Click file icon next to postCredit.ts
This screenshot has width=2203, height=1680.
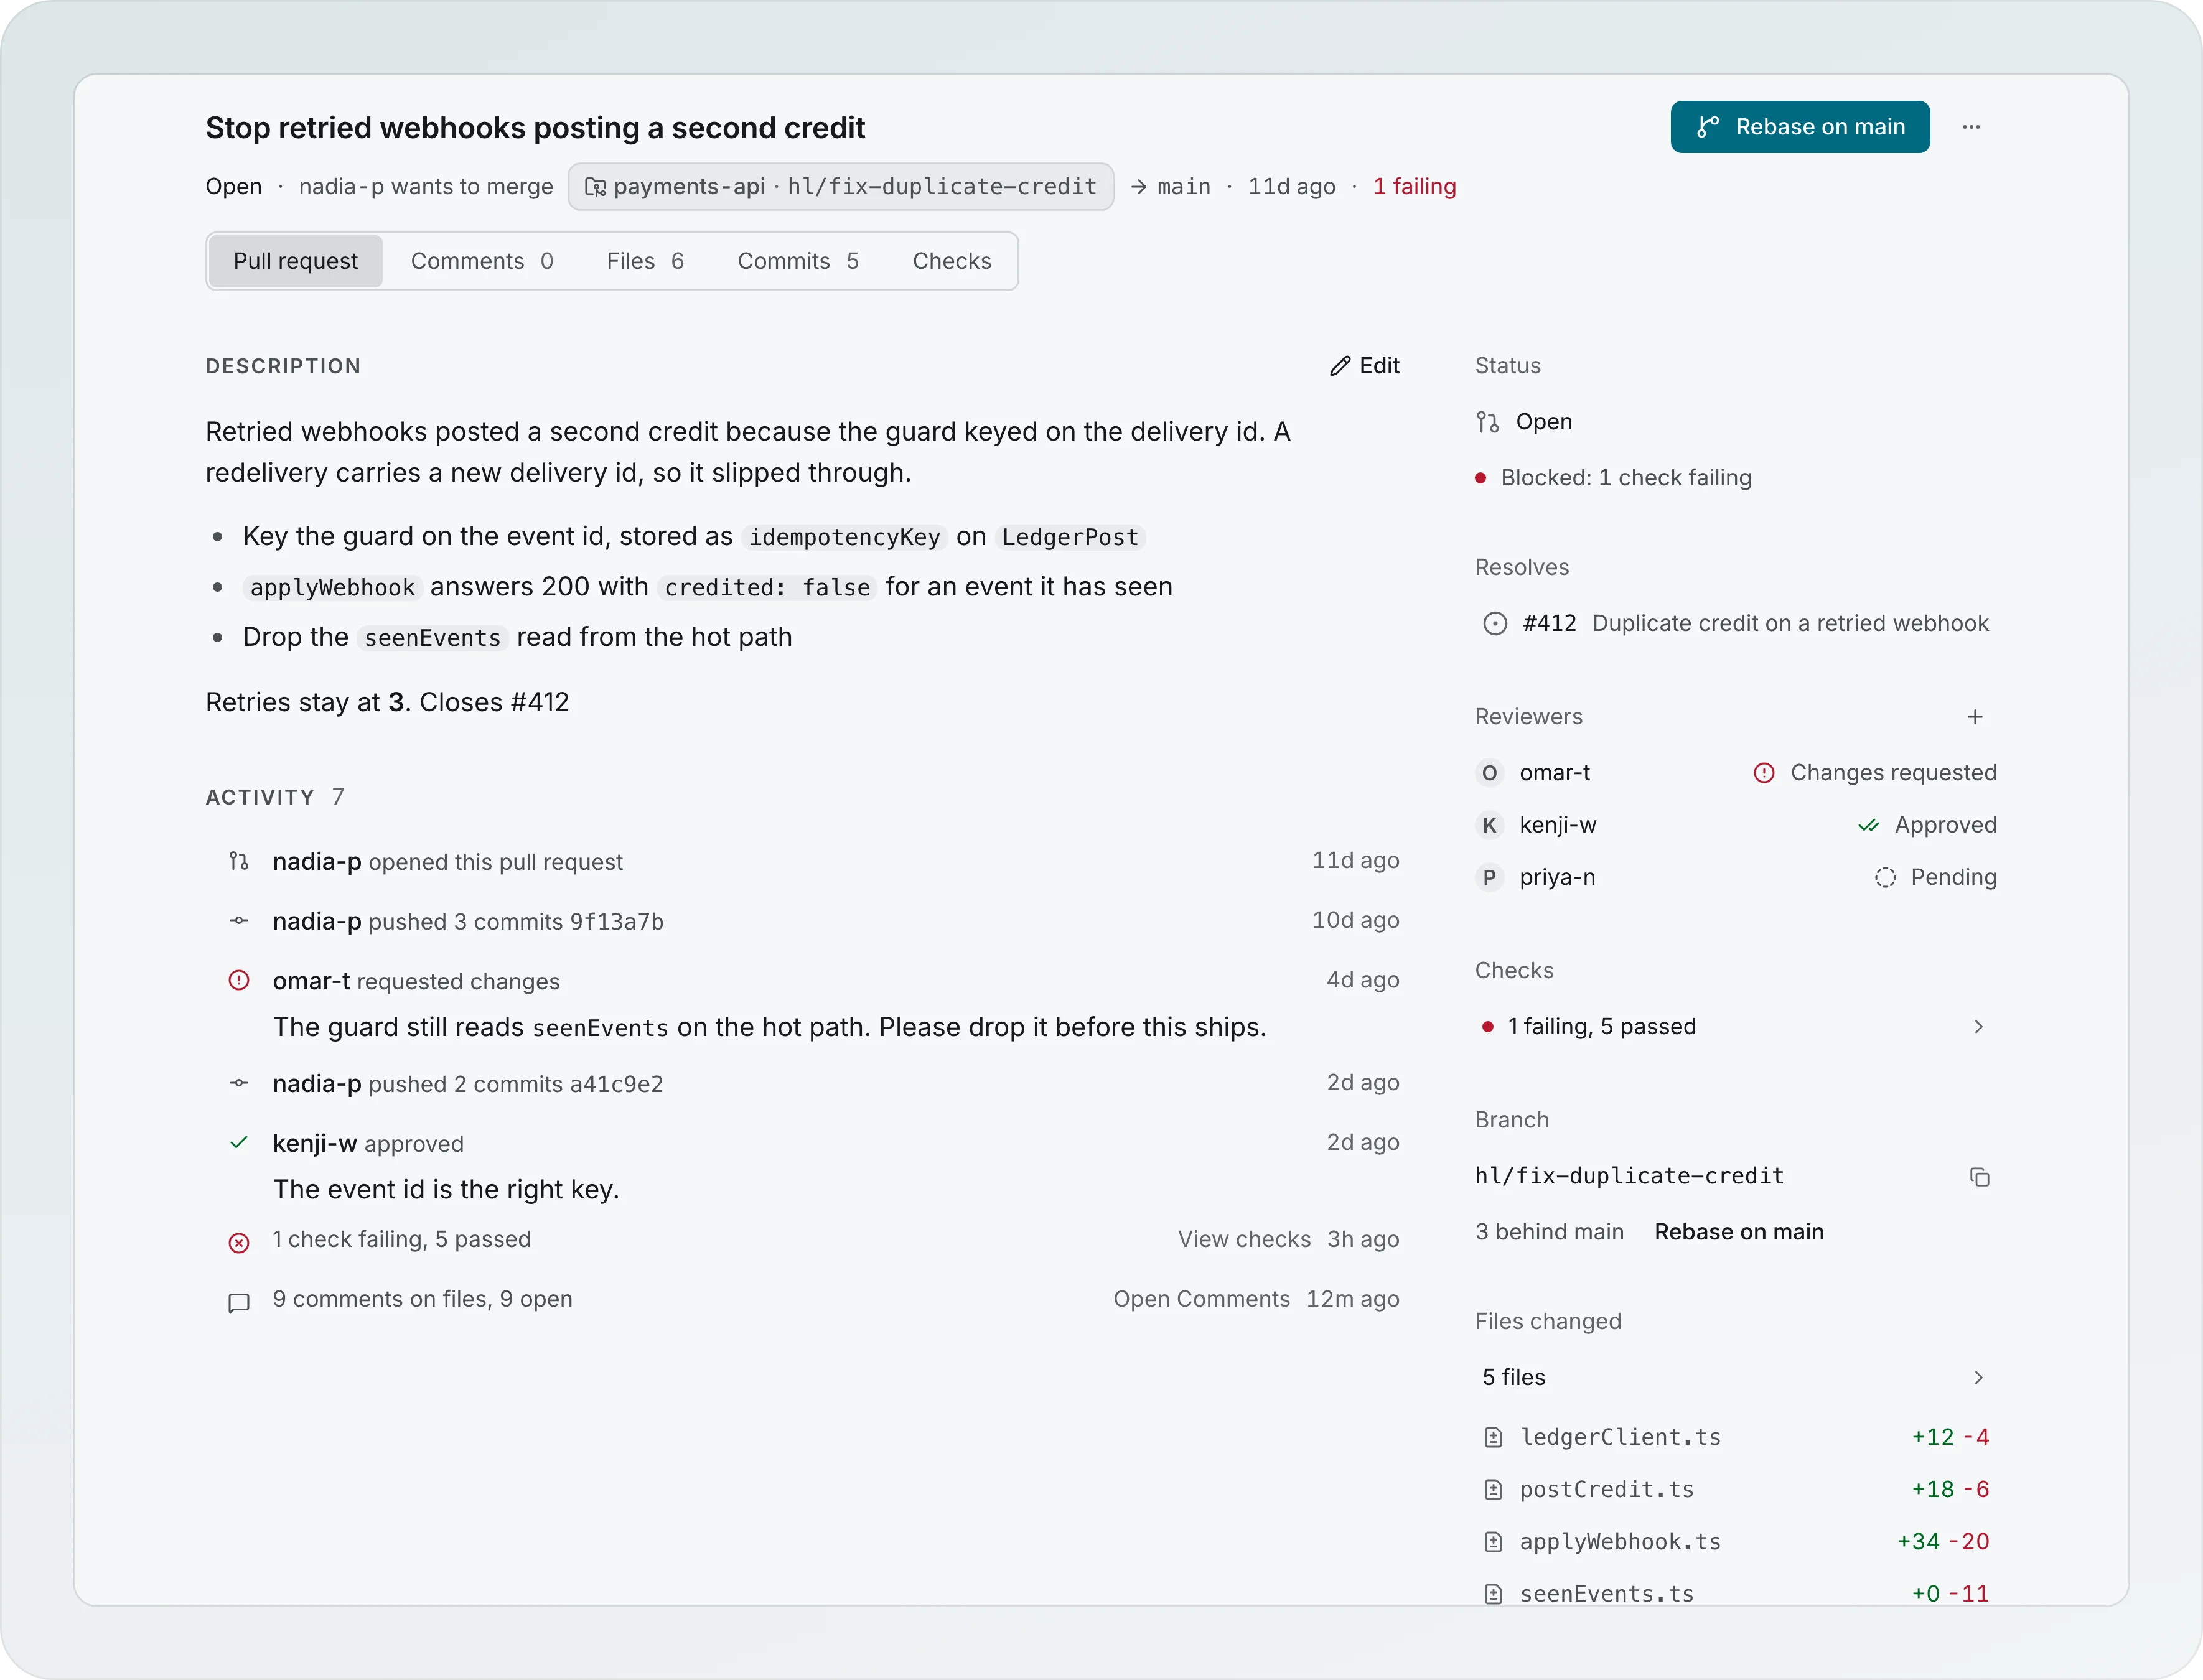click(1493, 1490)
